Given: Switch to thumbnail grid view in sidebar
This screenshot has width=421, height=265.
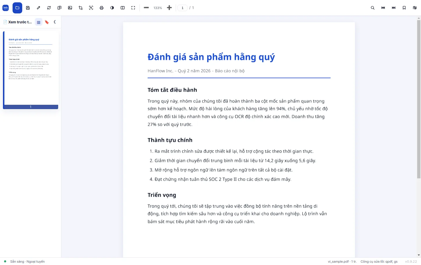Looking at the screenshot, I should [39, 22].
